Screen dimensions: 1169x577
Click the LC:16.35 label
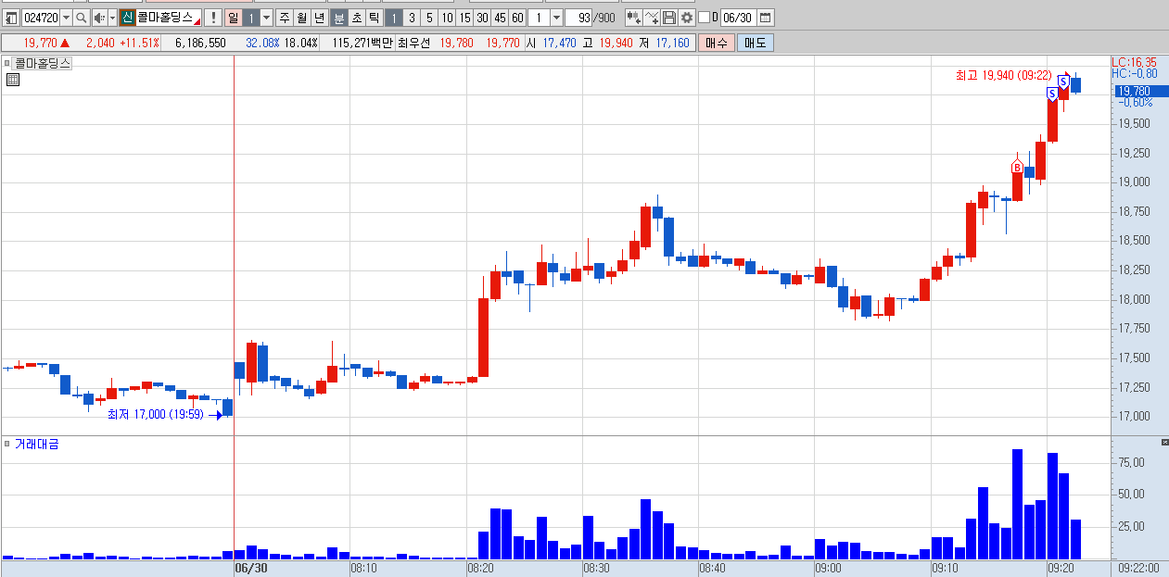[x=1134, y=62]
